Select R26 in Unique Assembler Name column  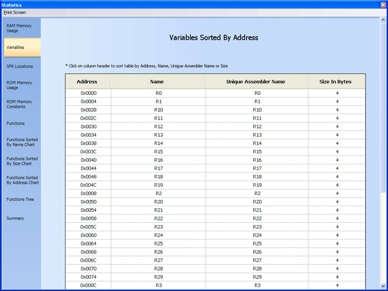click(257, 252)
